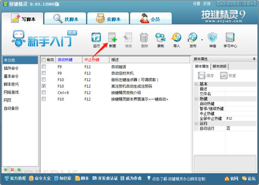Screen dimensions: 259x185
Task: Click the 运行 (Run) toolbar icon
Action: coord(96,37)
